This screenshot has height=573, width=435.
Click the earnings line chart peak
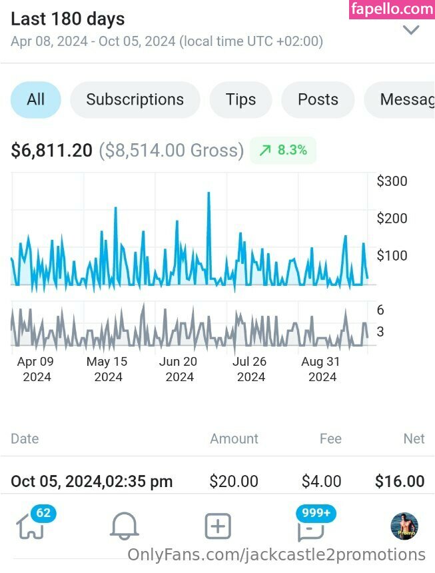[x=209, y=193]
